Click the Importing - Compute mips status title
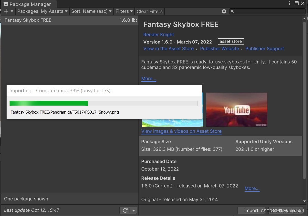Viewport: 308px width, 216px height. [x=61, y=90]
